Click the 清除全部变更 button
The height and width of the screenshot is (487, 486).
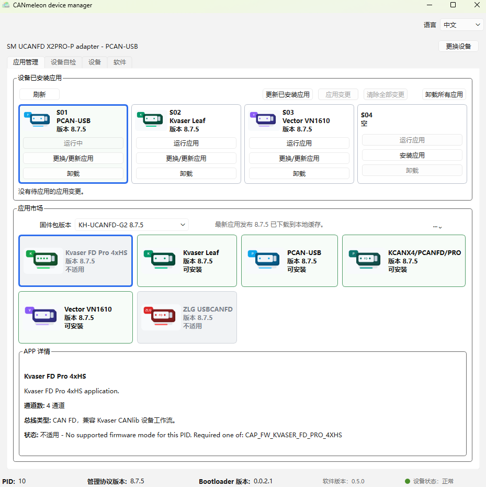[385, 94]
